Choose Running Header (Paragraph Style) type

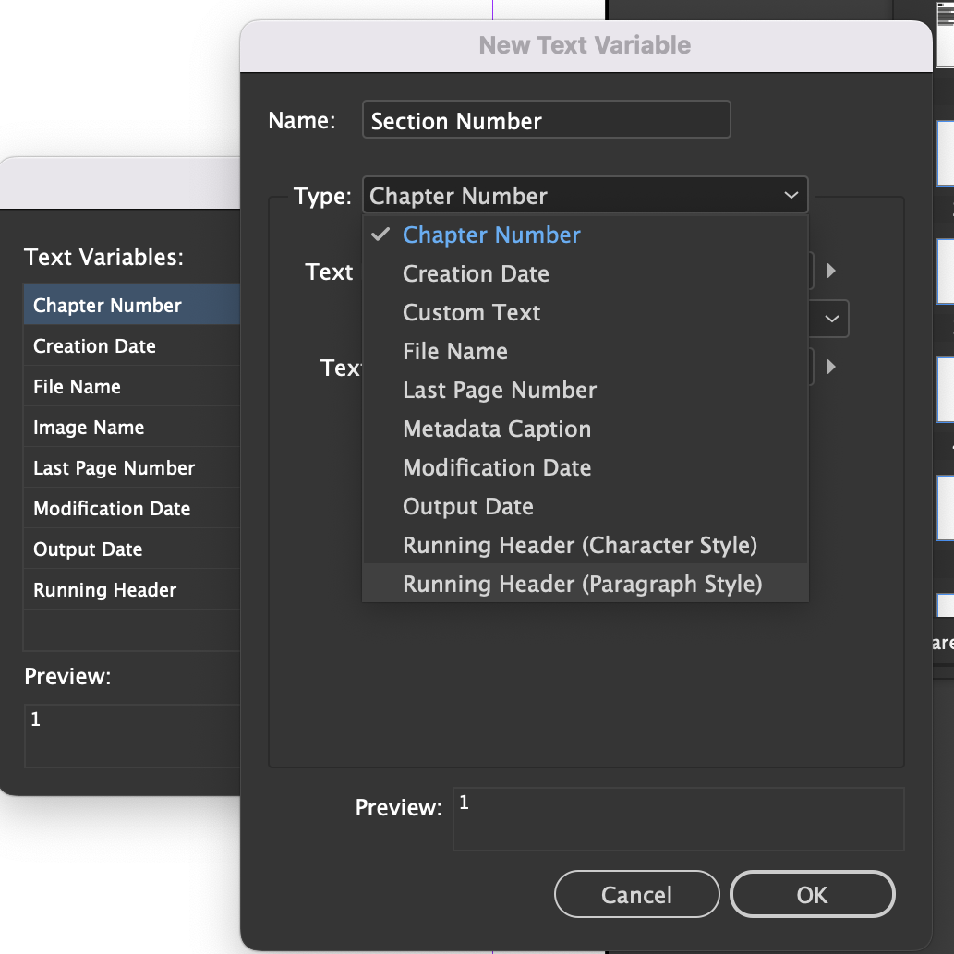click(x=582, y=584)
